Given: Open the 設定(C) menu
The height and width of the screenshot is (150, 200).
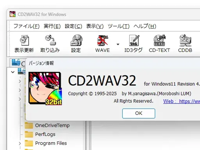Looking at the screenshot, I should 73,26.
